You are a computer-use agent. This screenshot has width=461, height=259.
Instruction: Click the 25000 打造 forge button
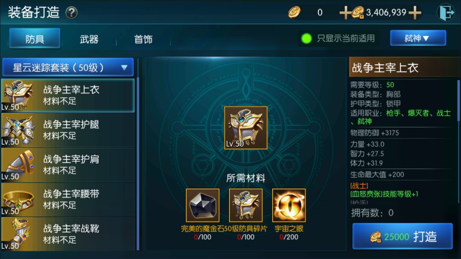point(402,236)
